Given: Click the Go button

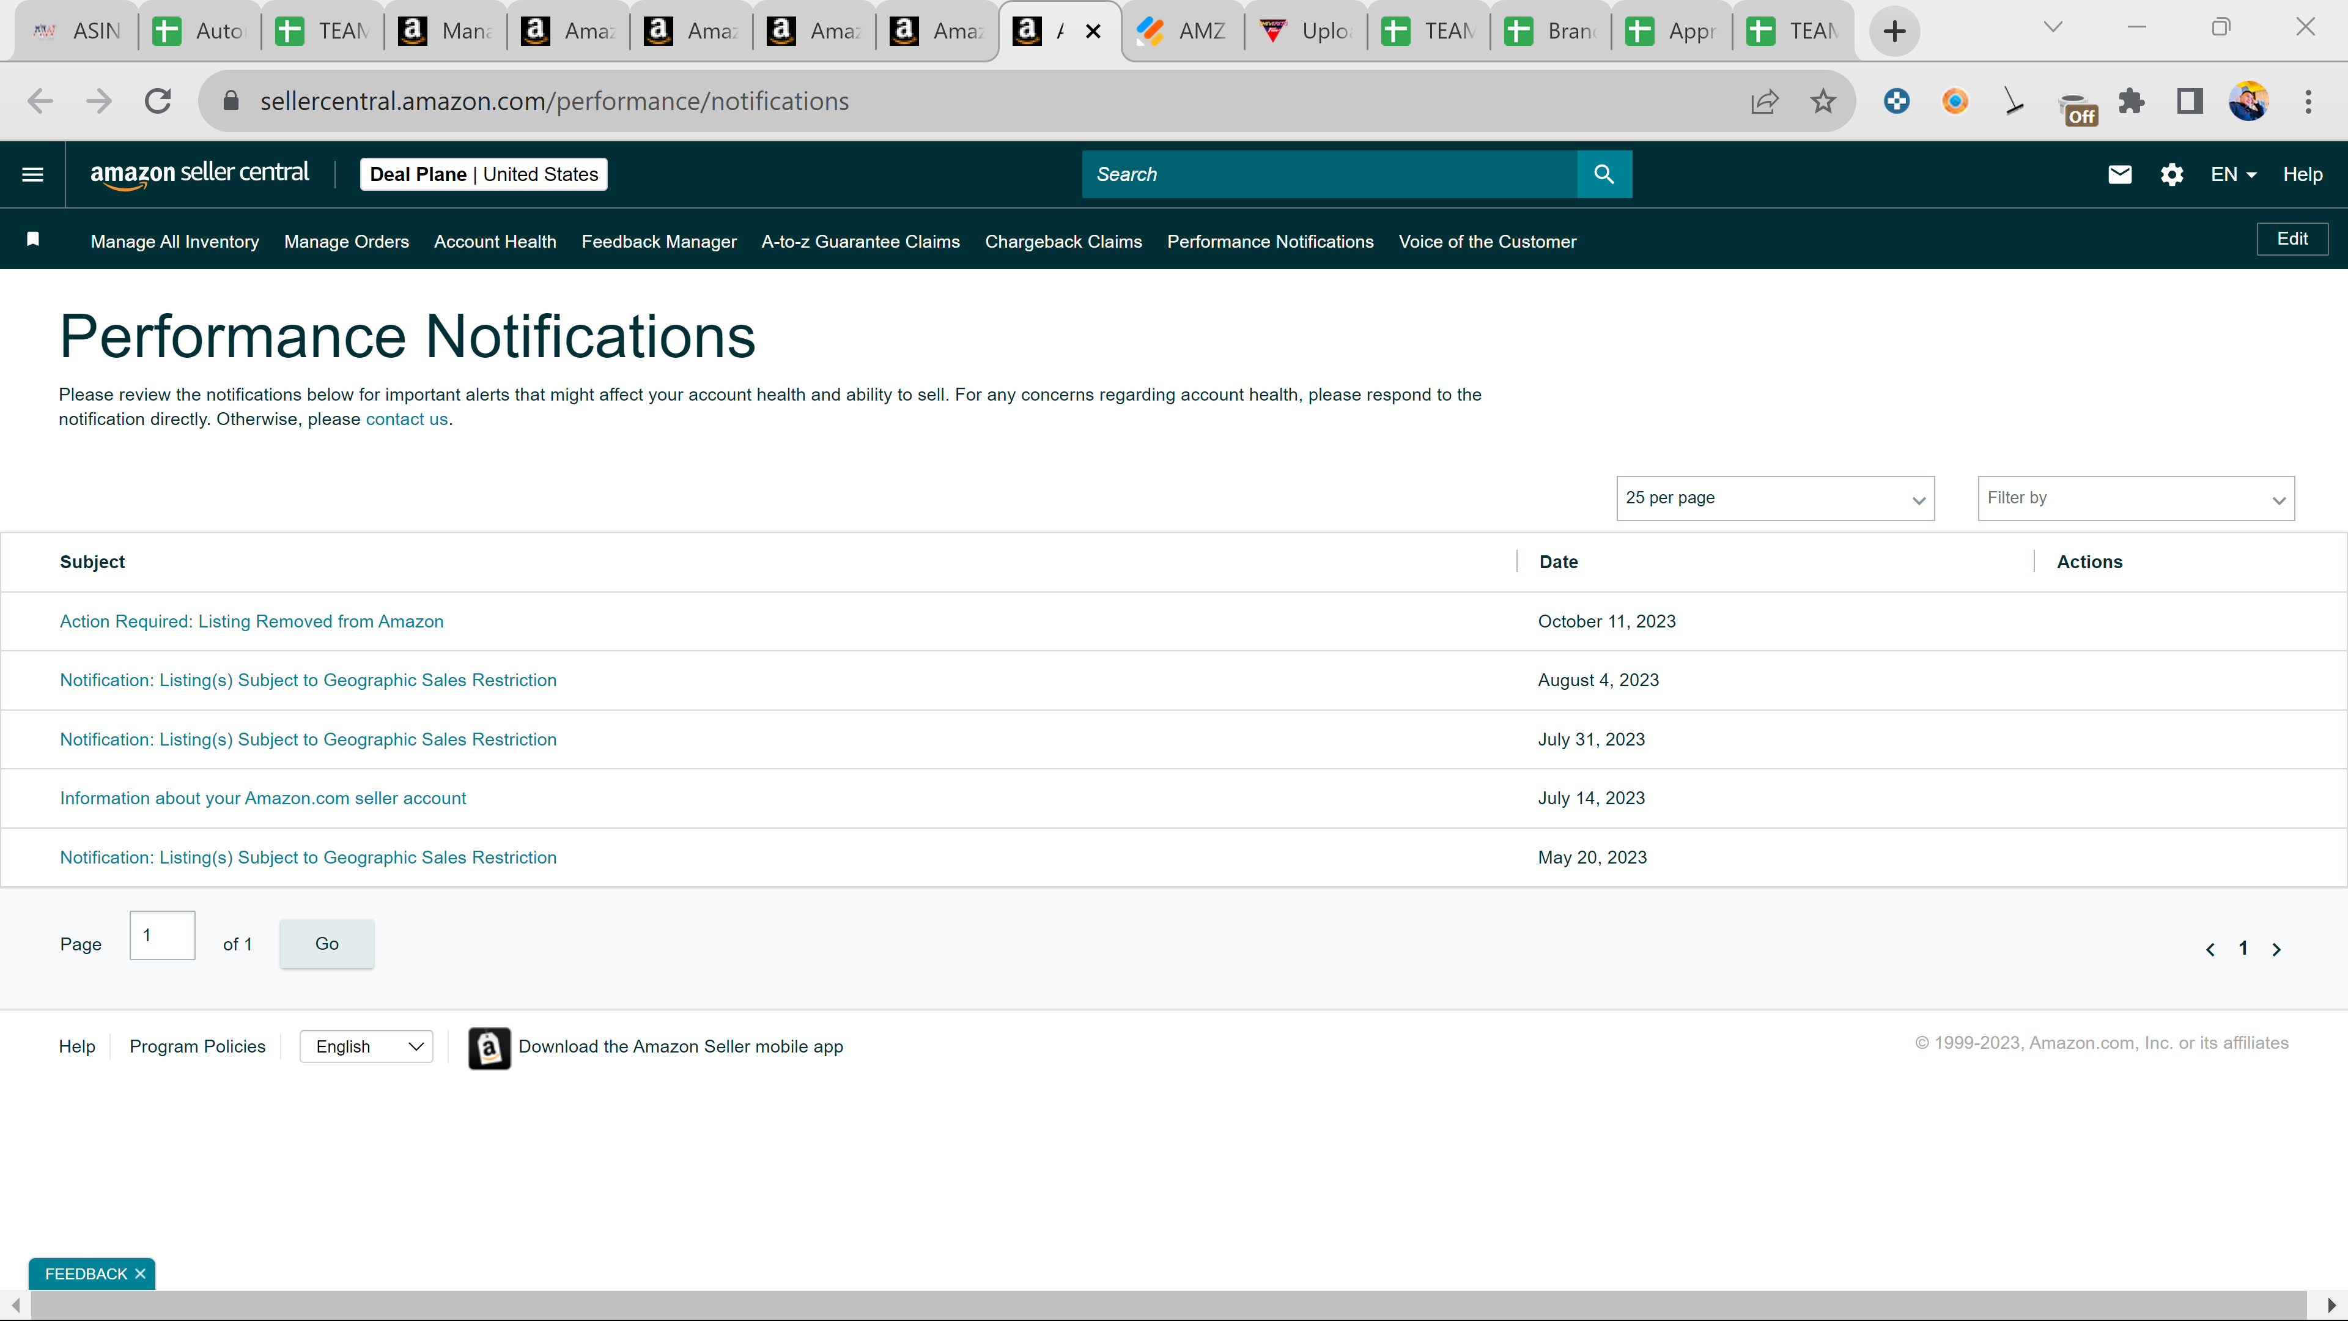Looking at the screenshot, I should click(x=327, y=944).
